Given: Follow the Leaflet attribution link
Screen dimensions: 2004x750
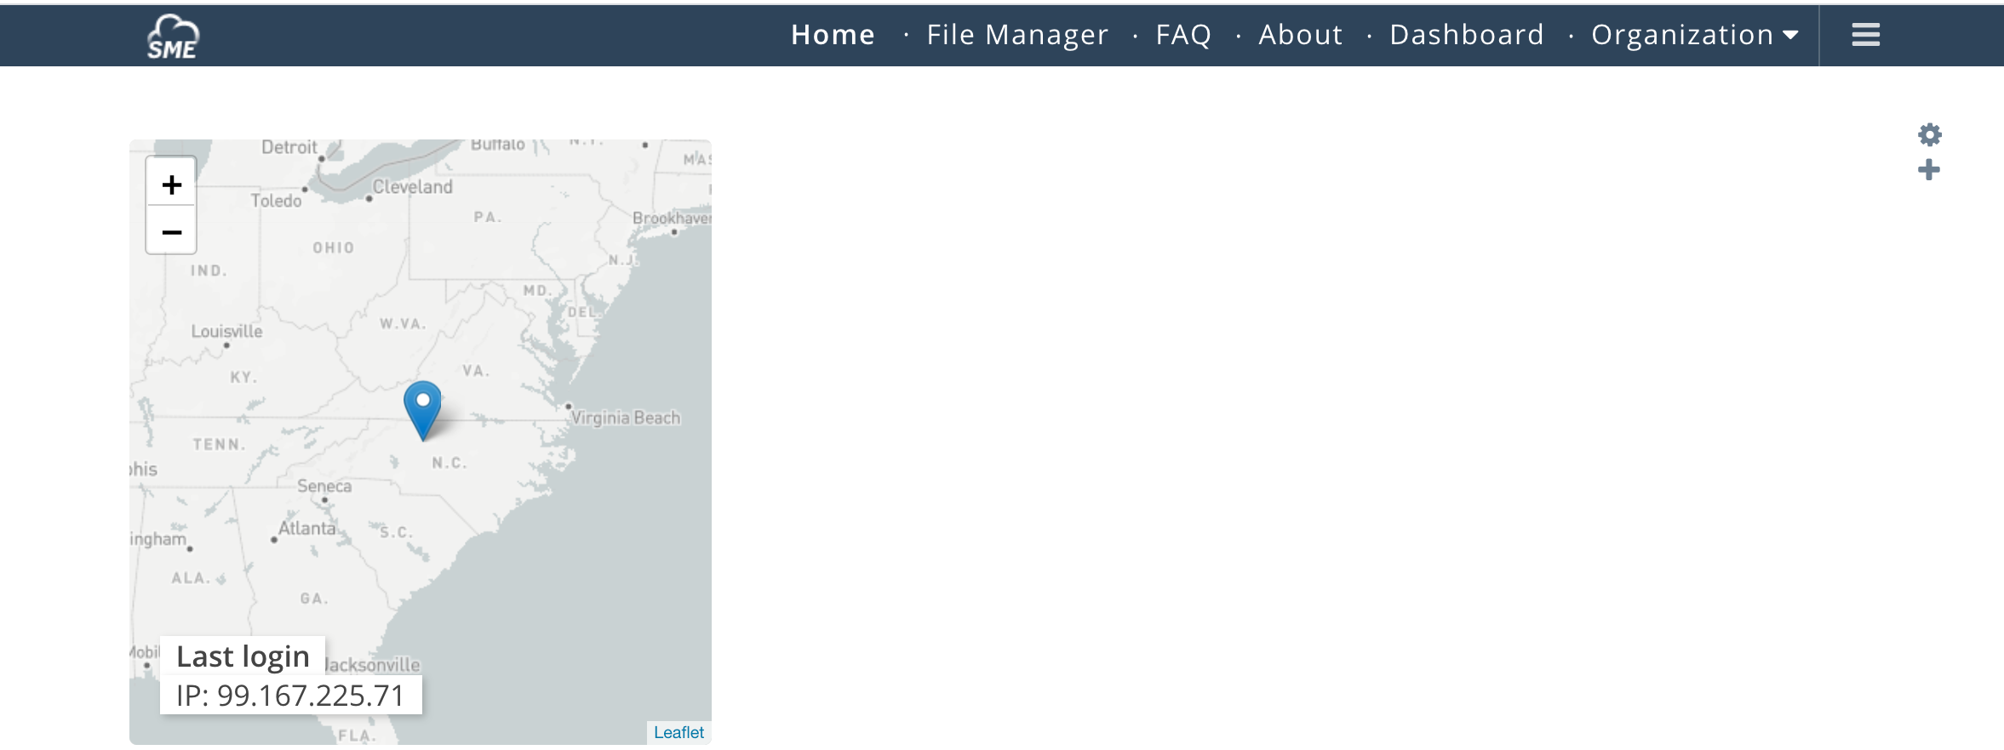Looking at the screenshot, I should click(x=678, y=732).
